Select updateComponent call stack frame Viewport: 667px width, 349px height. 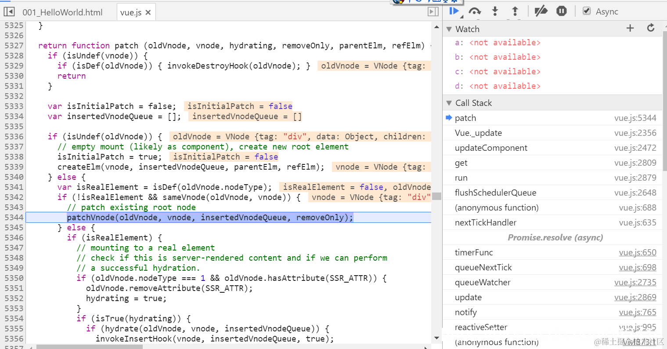point(552,148)
